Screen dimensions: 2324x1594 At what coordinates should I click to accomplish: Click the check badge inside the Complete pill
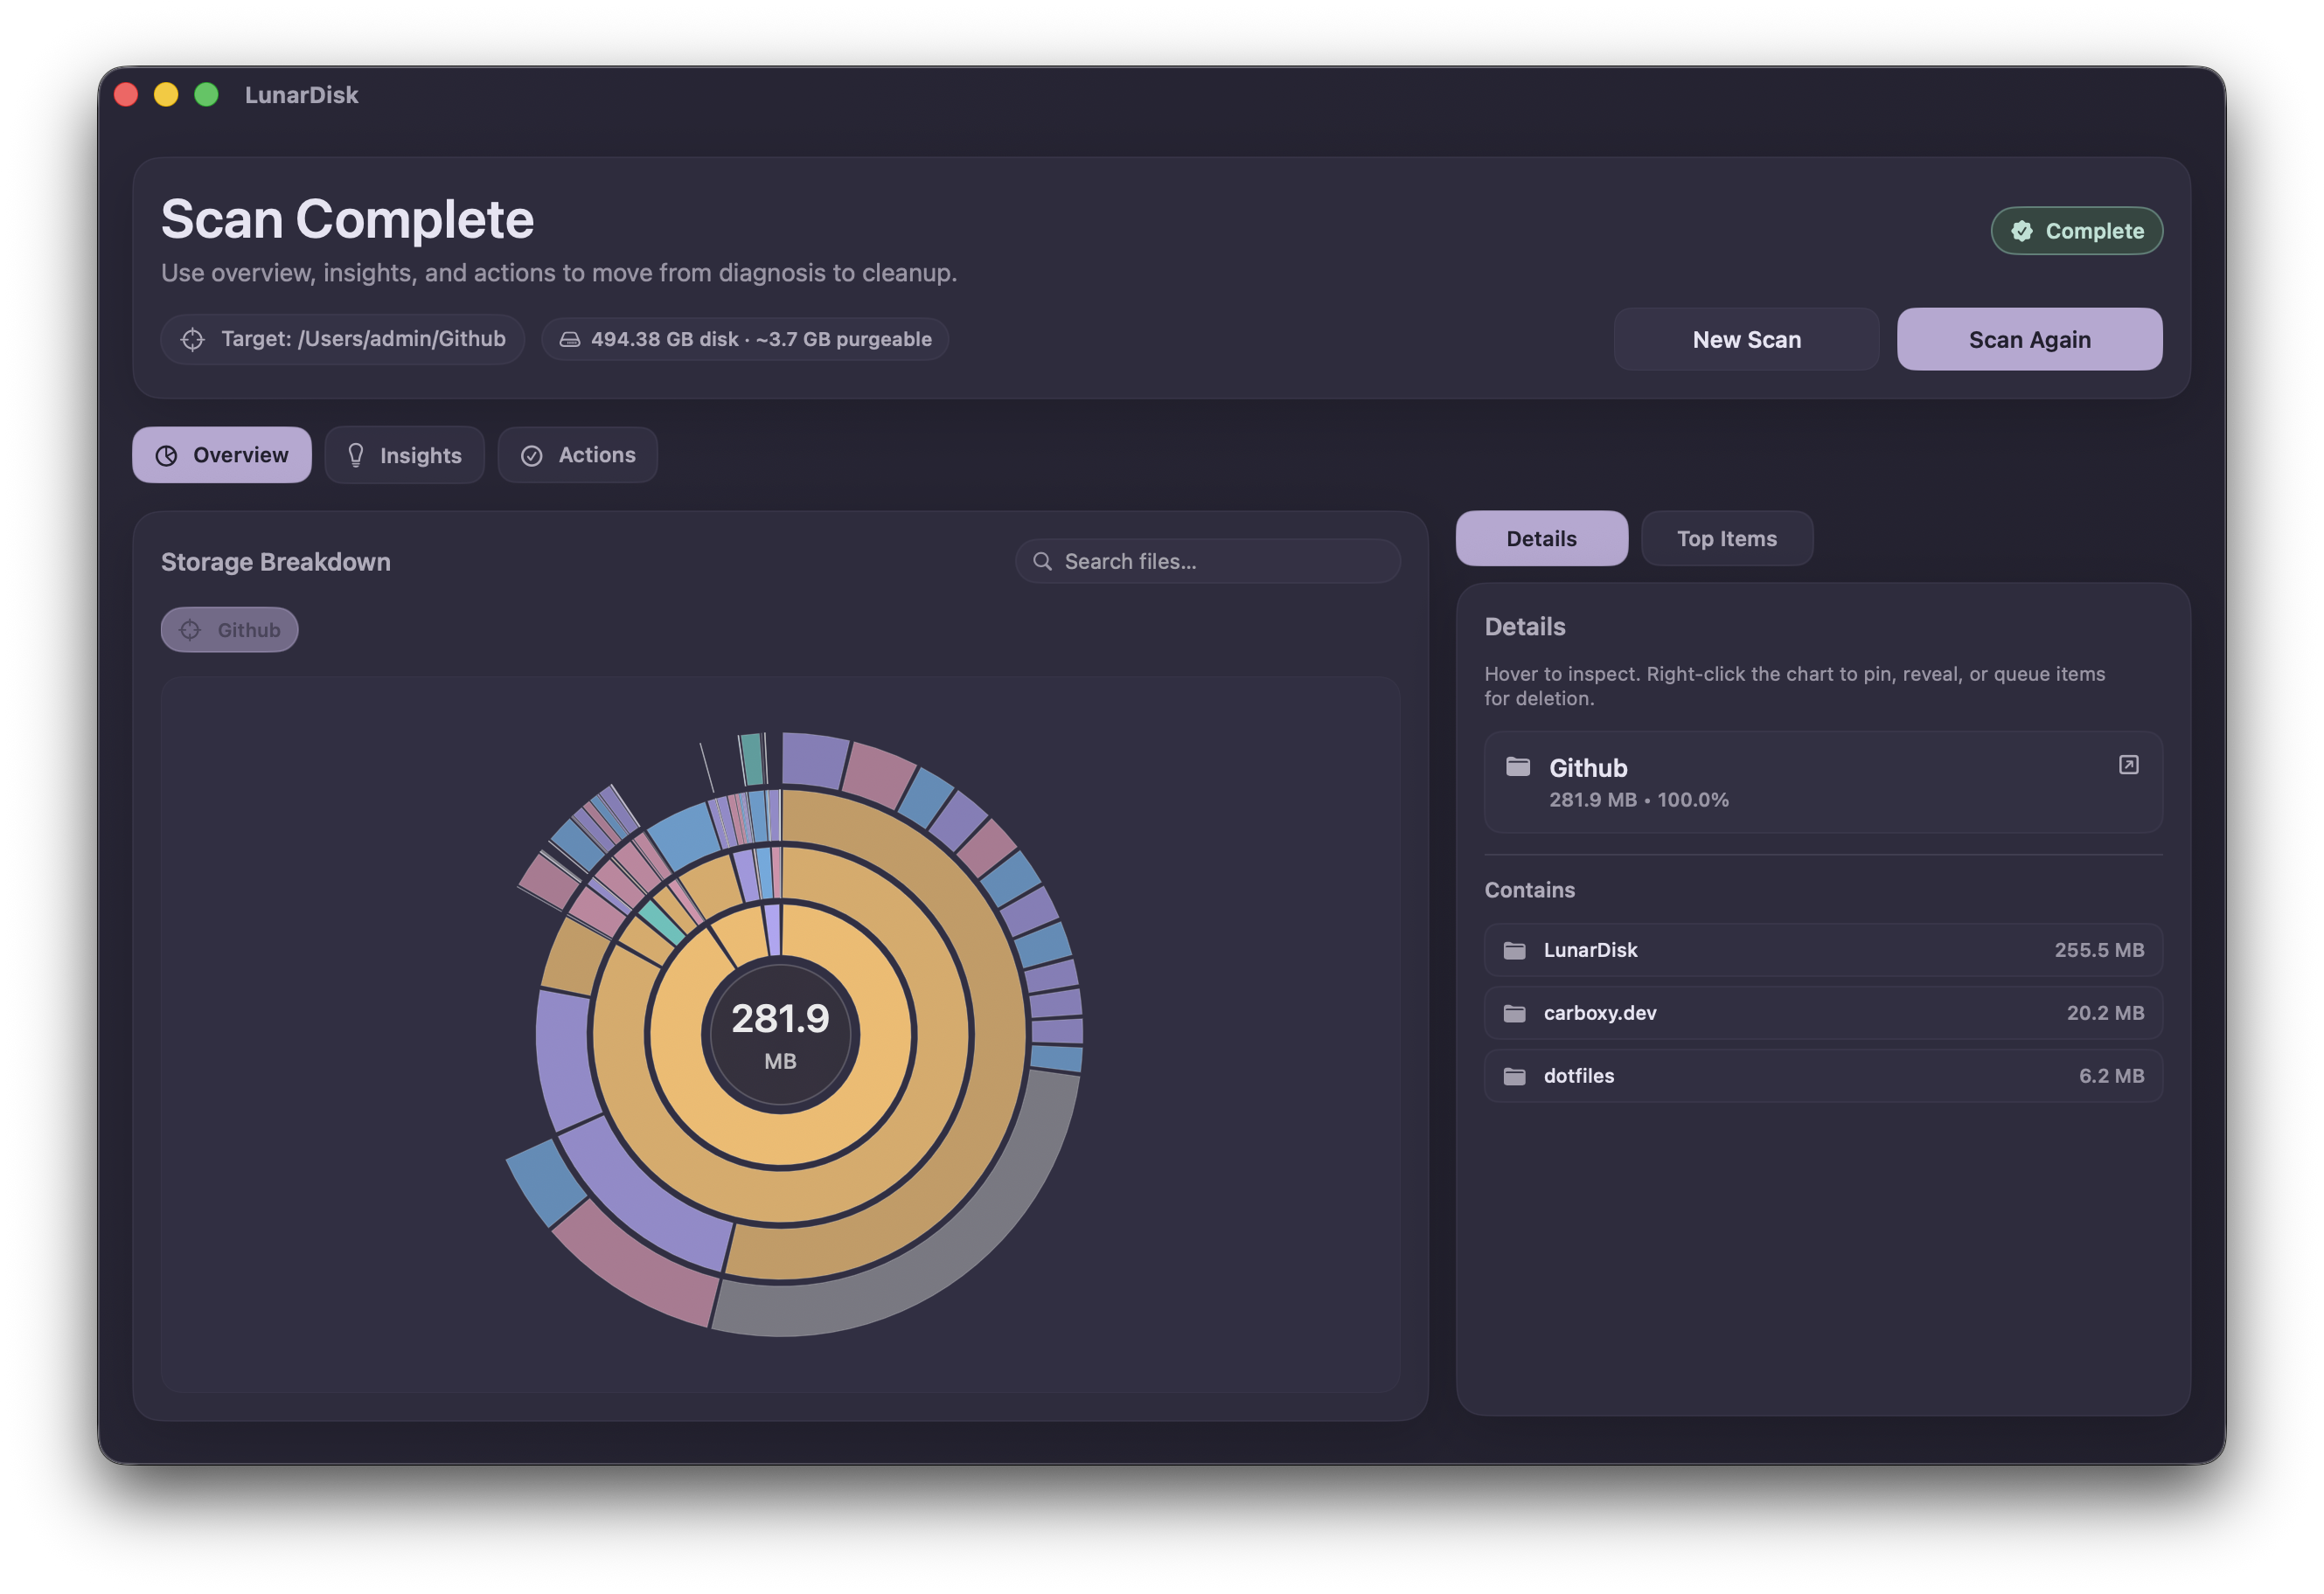[2022, 231]
